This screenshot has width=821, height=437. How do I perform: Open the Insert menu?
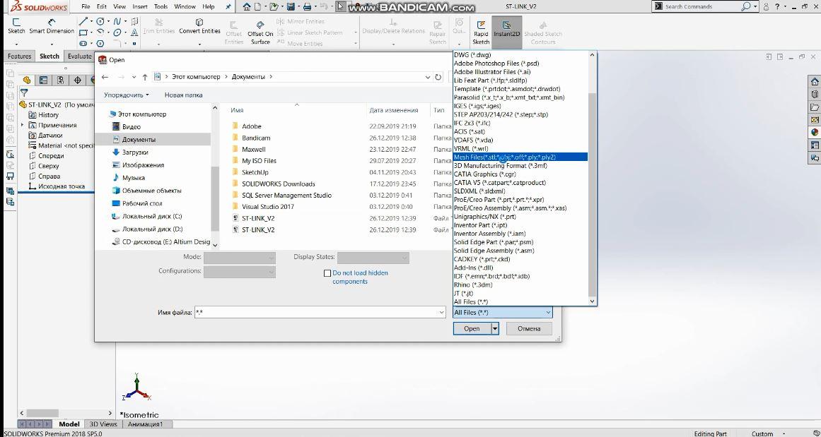pos(140,7)
